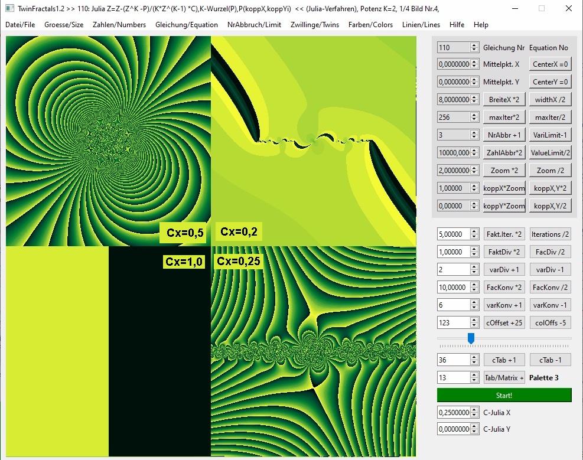Image resolution: width=583 pixels, height=460 pixels.
Task: Click the NrAbbr +1 button
Action: click(x=504, y=135)
